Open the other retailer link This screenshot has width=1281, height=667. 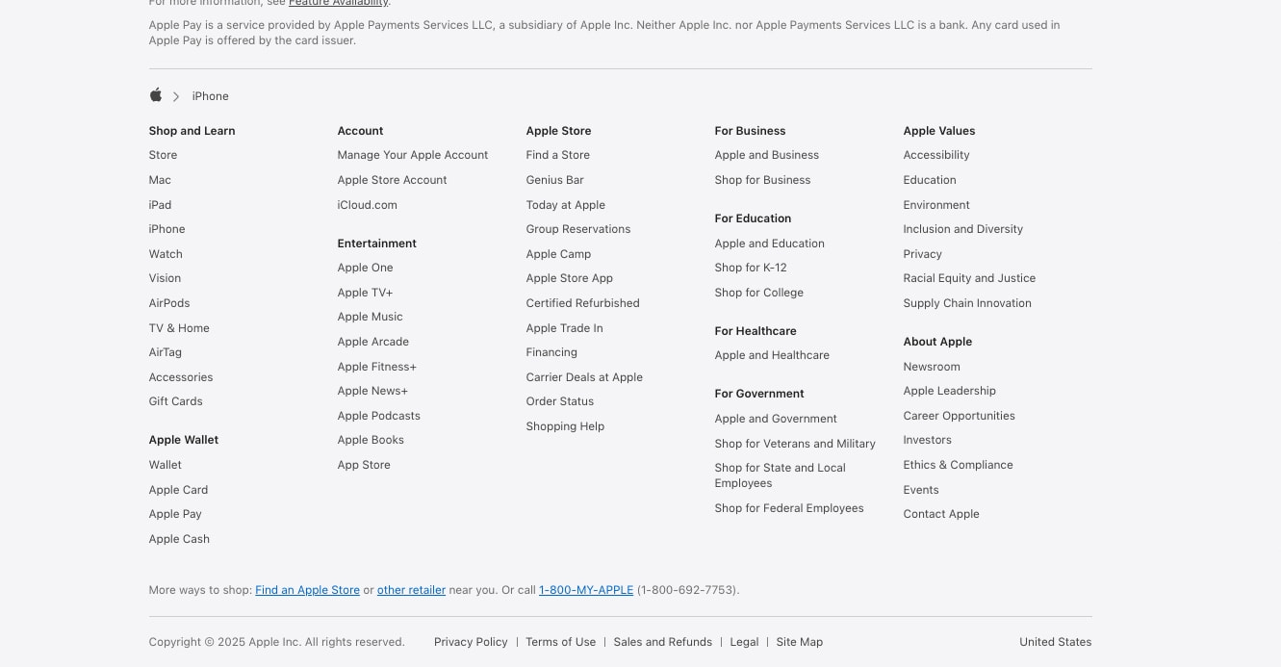[411, 590]
